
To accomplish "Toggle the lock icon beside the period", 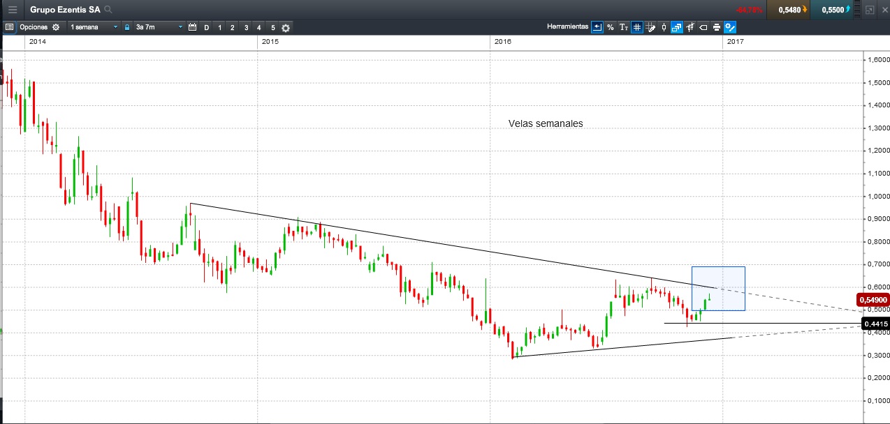I will (127, 27).
